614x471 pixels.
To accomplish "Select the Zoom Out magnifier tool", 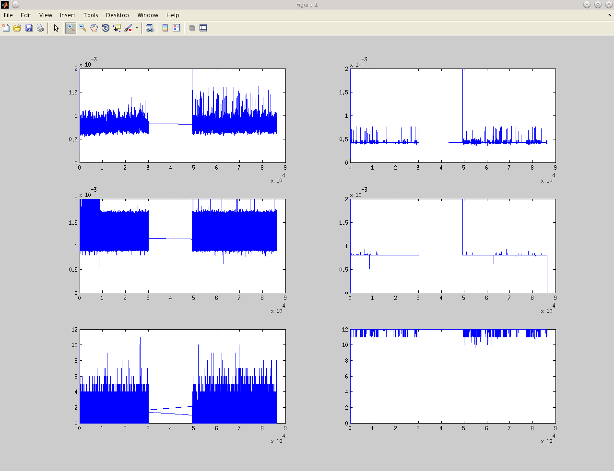I will 83,28.
